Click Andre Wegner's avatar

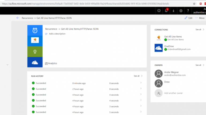click(159, 74)
